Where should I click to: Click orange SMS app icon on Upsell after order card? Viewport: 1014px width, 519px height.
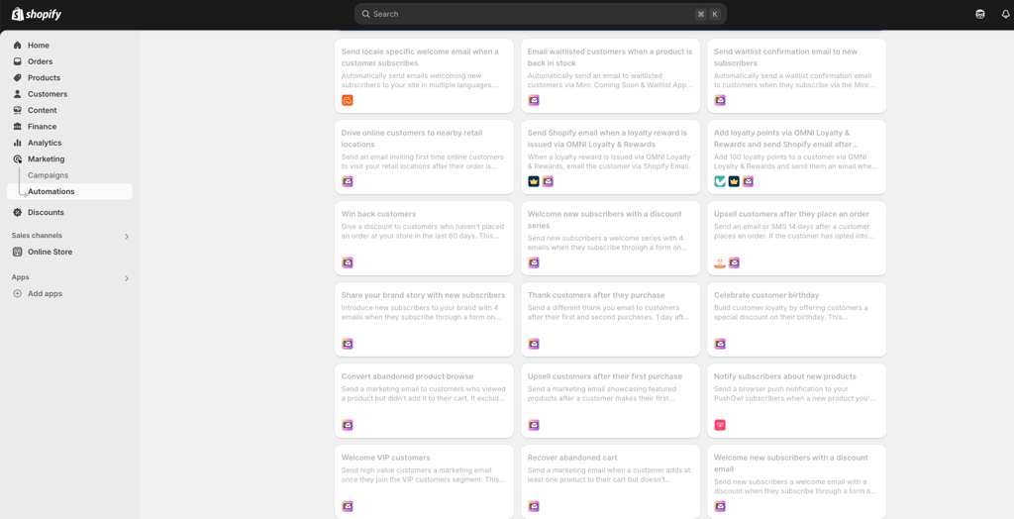pyautogui.click(x=720, y=262)
